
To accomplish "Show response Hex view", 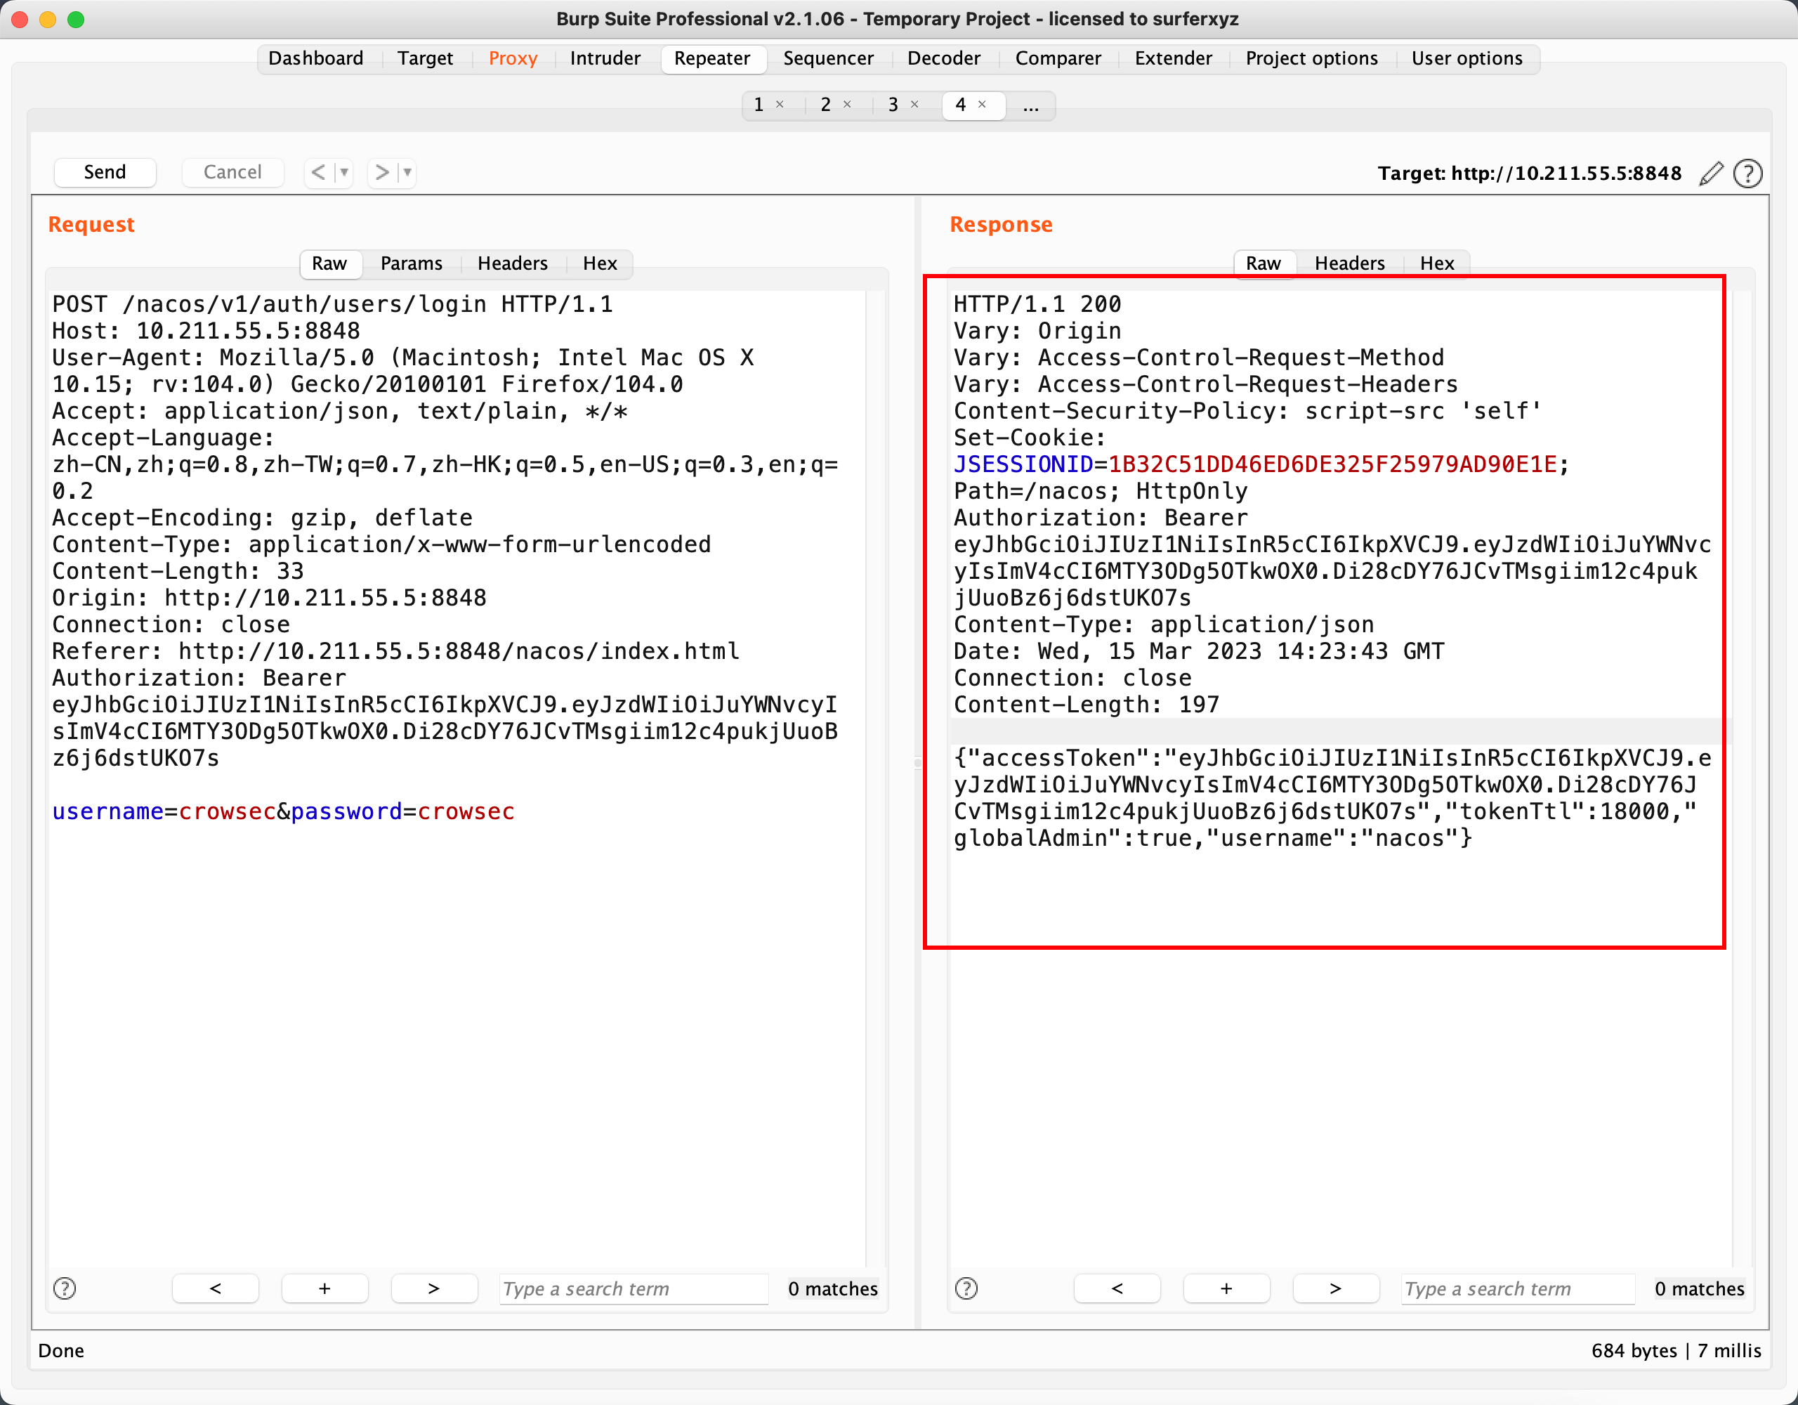I will tap(1438, 263).
